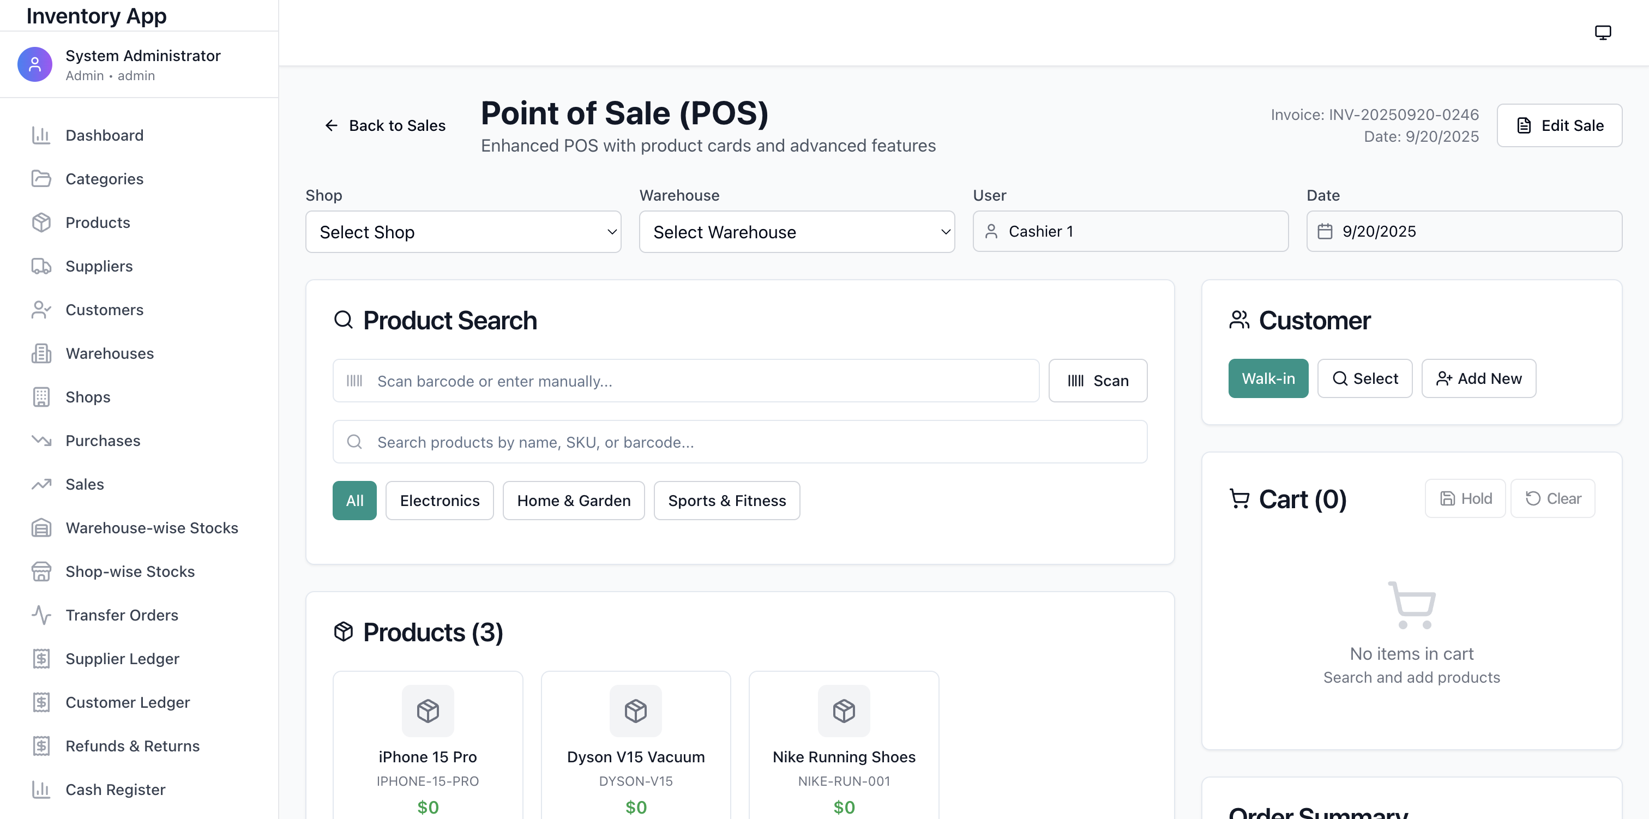Click the Shops building icon
The width and height of the screenshot is (1649, 819).
pos(41,397)
